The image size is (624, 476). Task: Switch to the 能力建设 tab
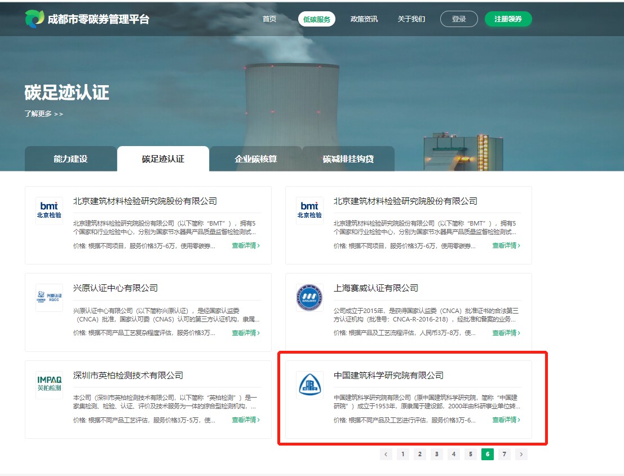[x=70, y=159]
